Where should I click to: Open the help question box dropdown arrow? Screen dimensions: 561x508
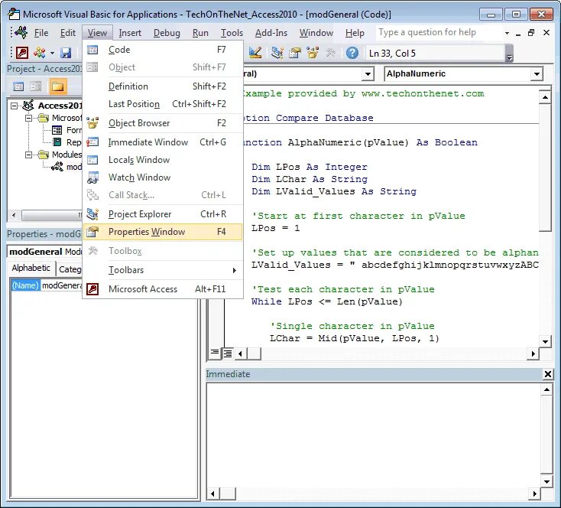pyautogui.click(x=507, y=33)
